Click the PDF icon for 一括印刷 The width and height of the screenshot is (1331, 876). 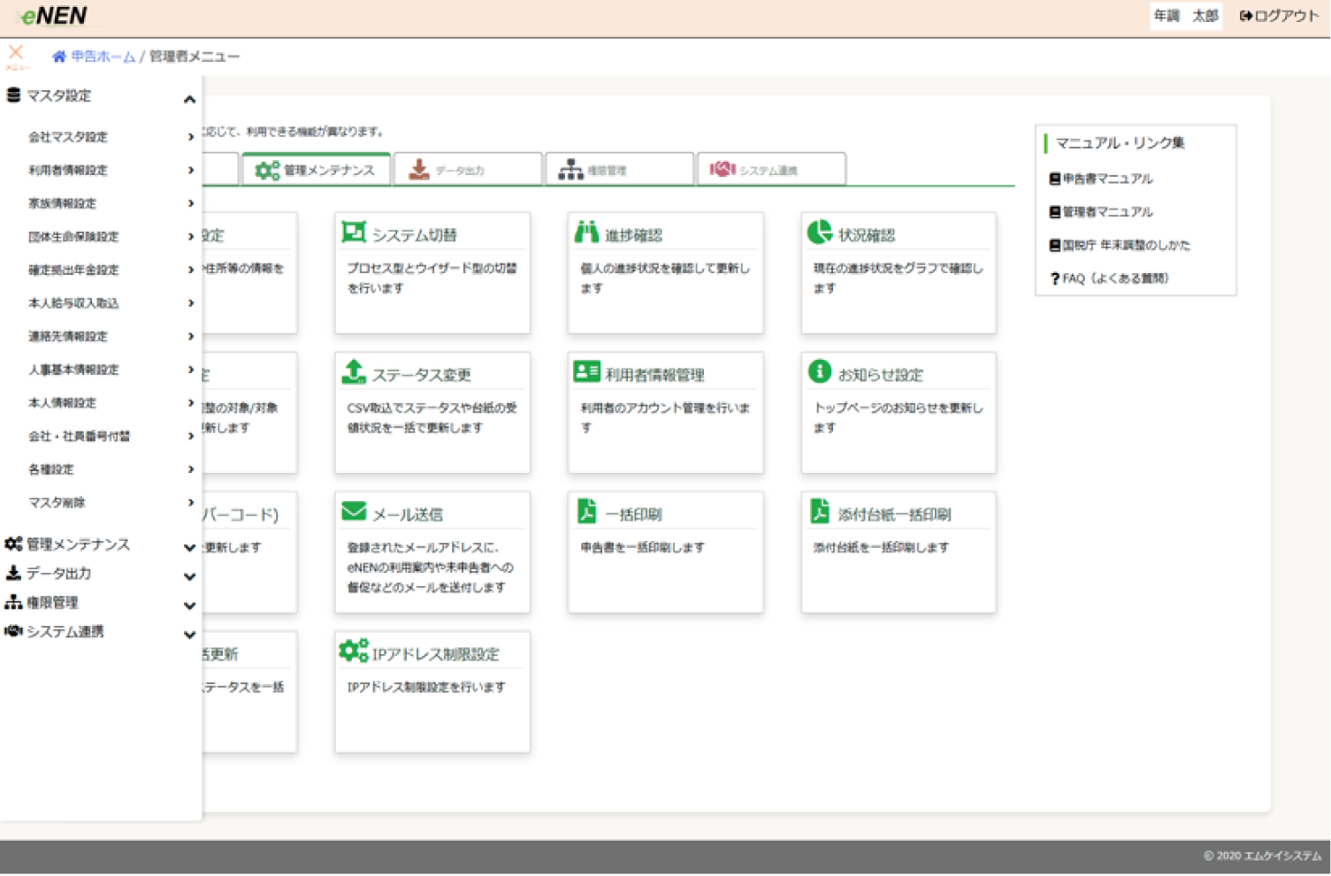586,512
